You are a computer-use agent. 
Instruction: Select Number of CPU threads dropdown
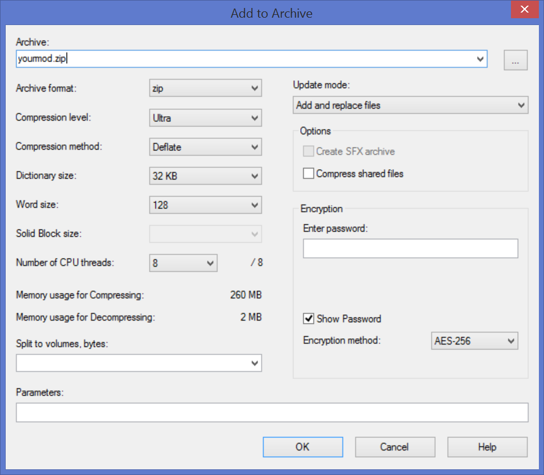tap(183, 263)
